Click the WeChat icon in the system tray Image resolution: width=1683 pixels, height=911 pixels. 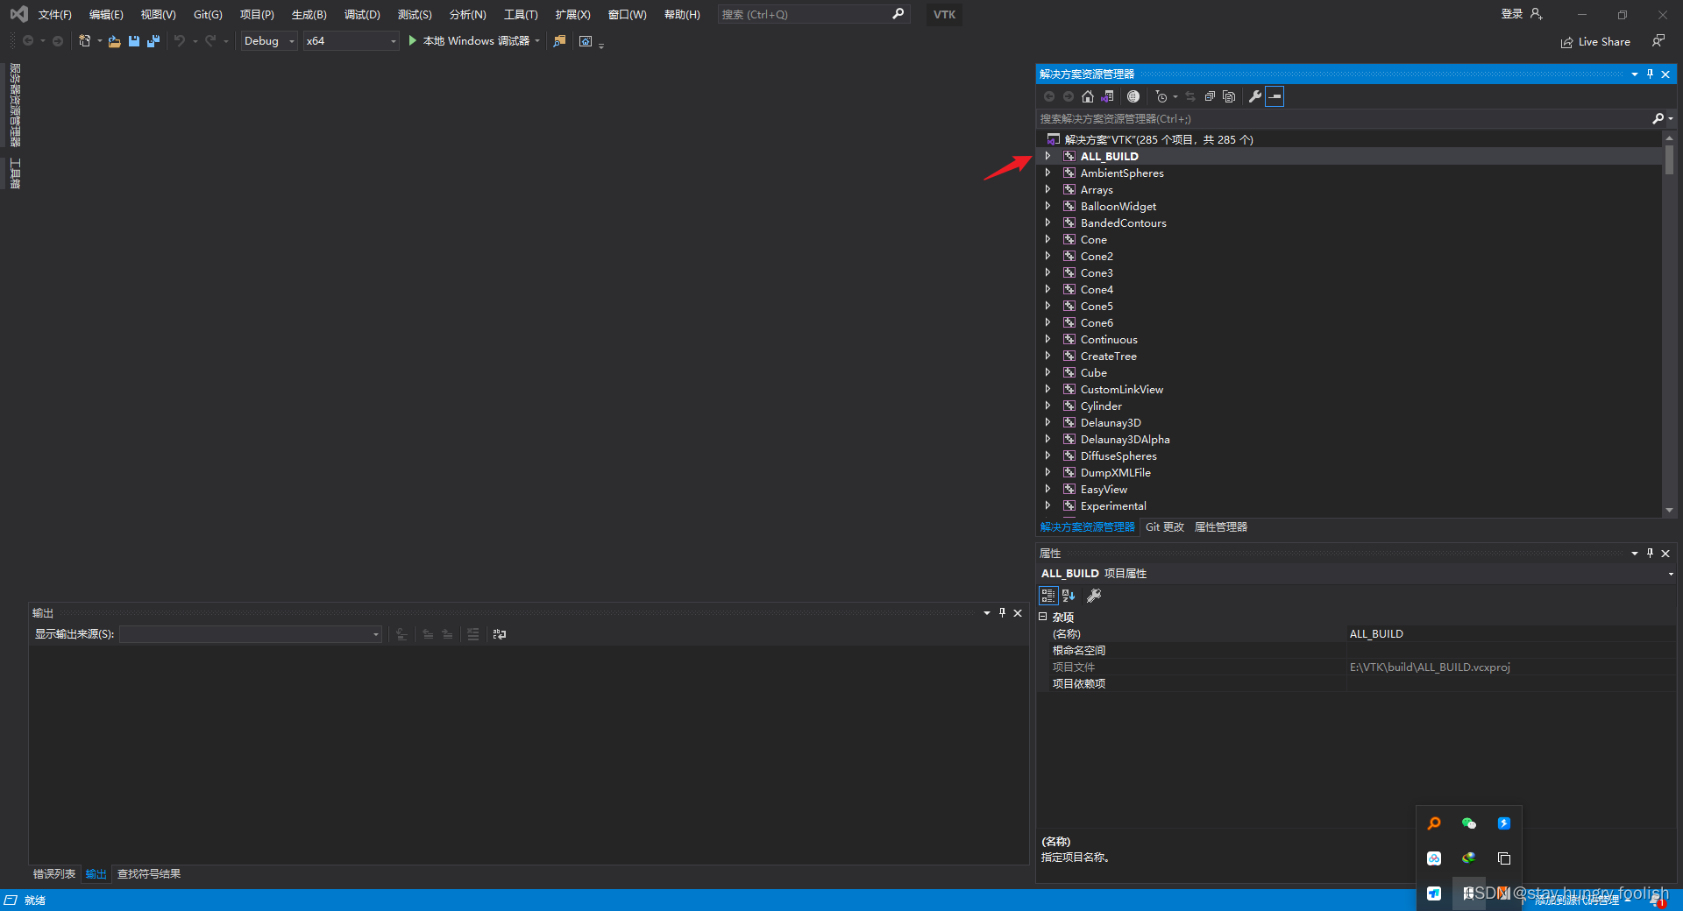tap(1469, 823)
